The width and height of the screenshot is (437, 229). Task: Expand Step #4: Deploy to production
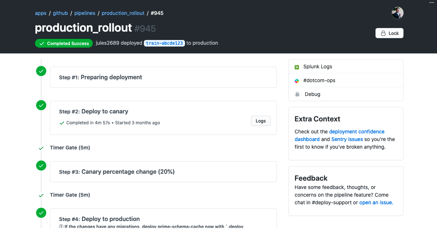[163, 219]
